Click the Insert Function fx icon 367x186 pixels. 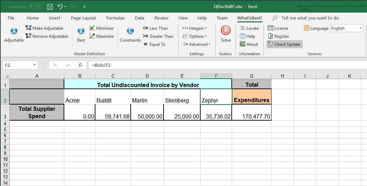coord(80,65)
